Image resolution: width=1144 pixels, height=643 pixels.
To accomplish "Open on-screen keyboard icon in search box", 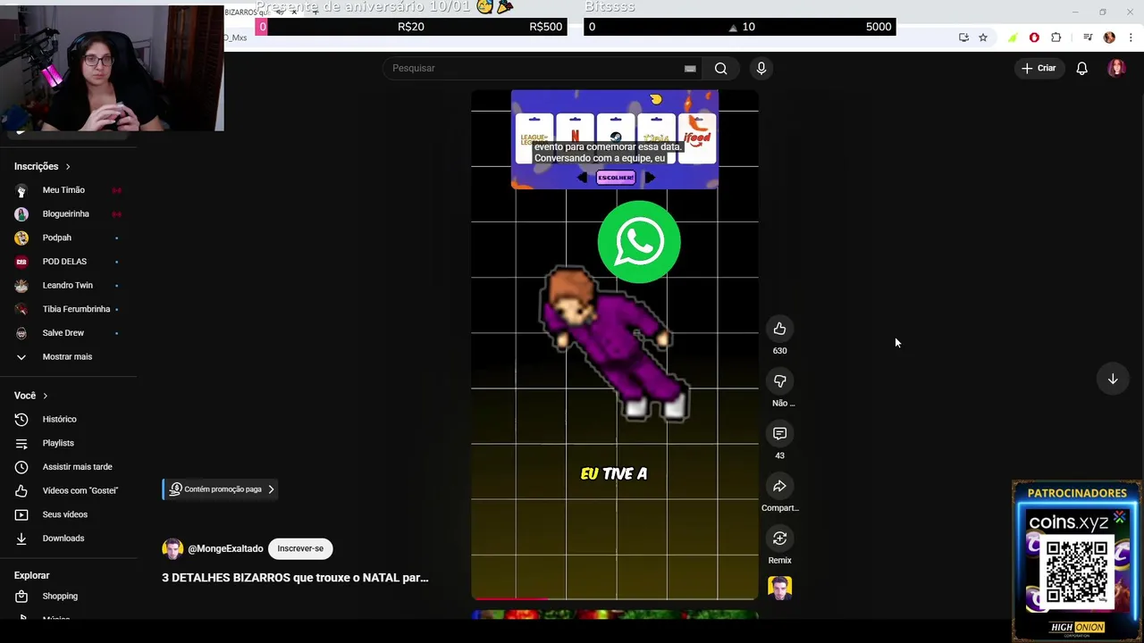I will point(690,68).
